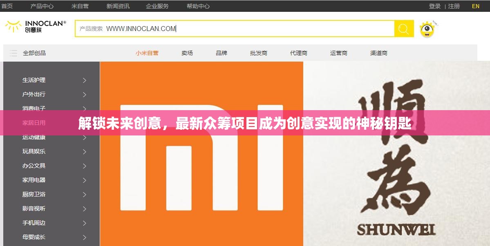Focus the 产品搜索 search field
Image resolution: width=490 pixels, height=246 pixels.
coord(235,29)
